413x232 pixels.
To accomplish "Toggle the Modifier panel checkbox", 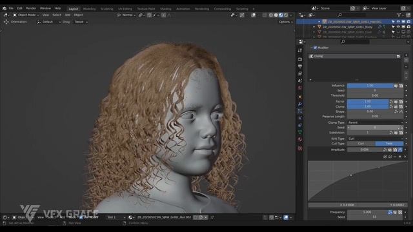I will tap(316, 48).
